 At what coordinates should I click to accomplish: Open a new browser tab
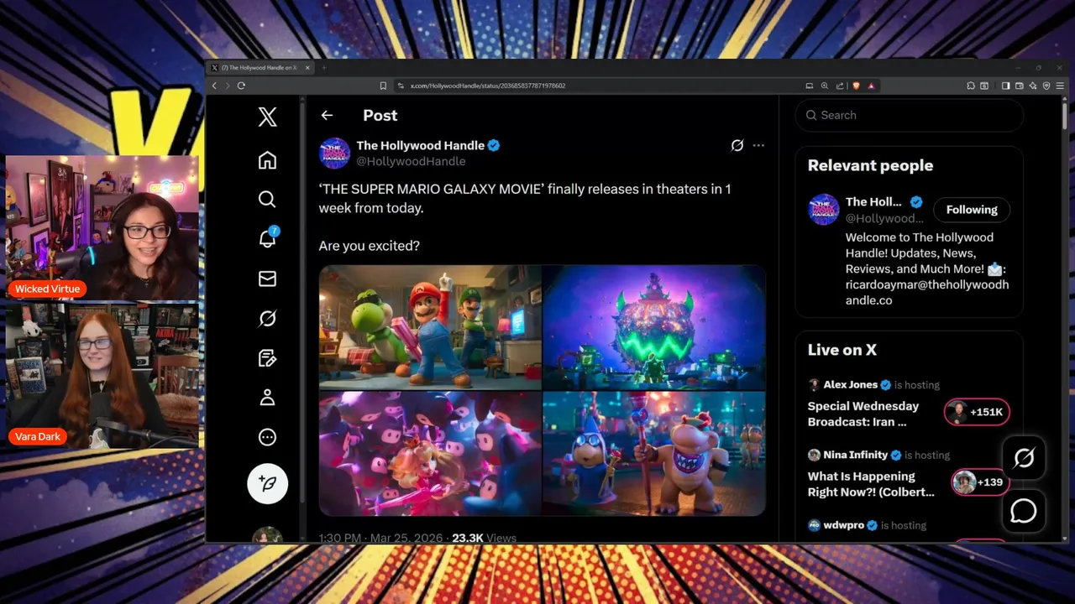pos(324,67)
